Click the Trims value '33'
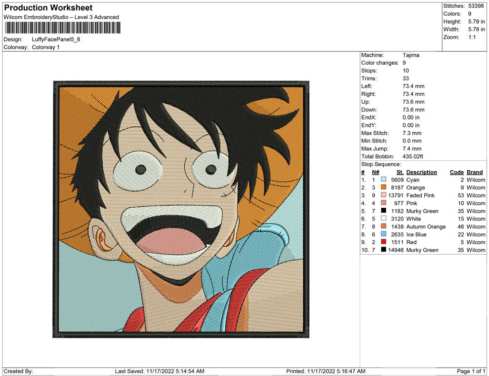 coord(406,78)
